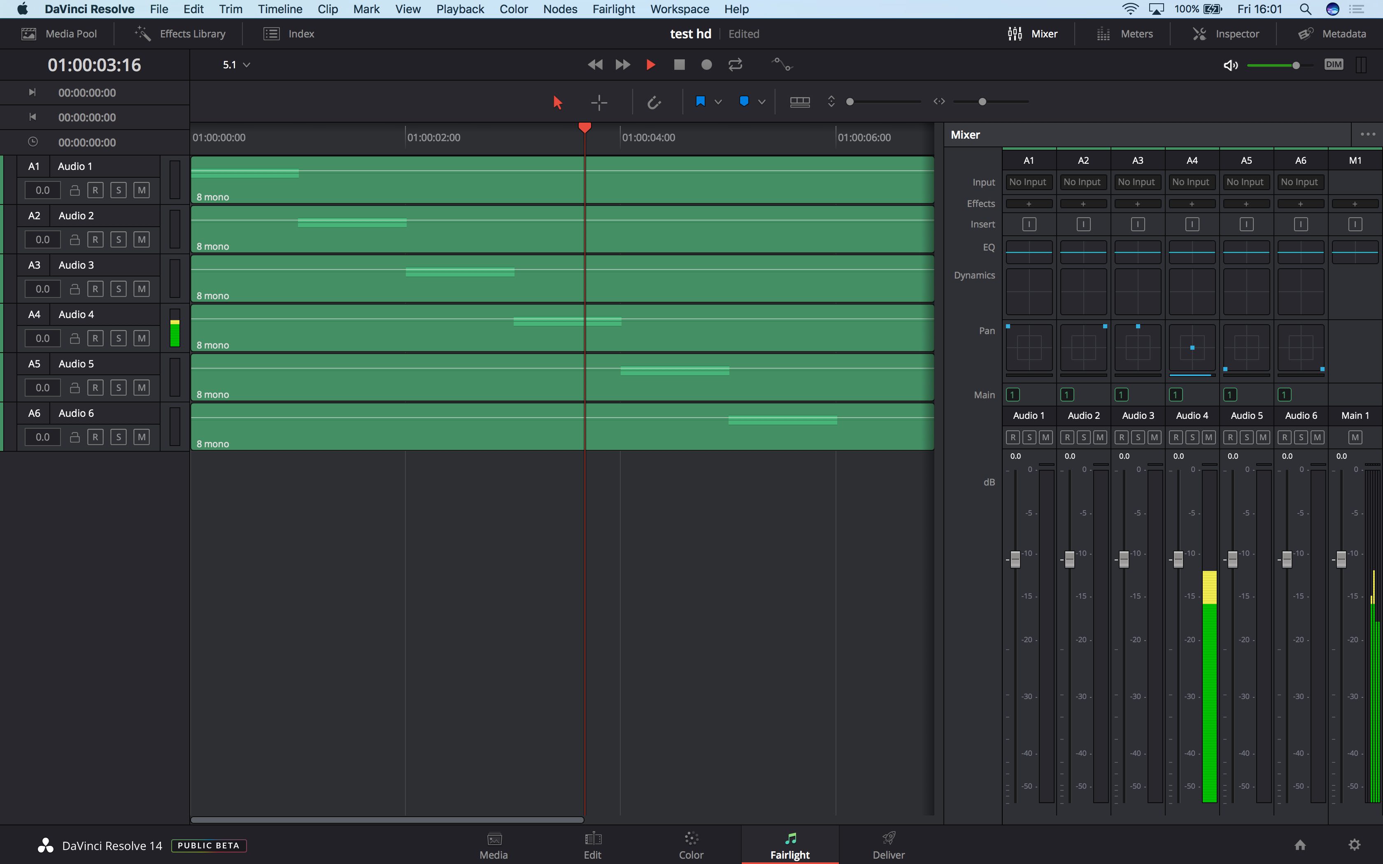Viewport: 1383px width, 864px height.
Task: Select the range selection crosshair tool
Action: [x=599, y=102]
